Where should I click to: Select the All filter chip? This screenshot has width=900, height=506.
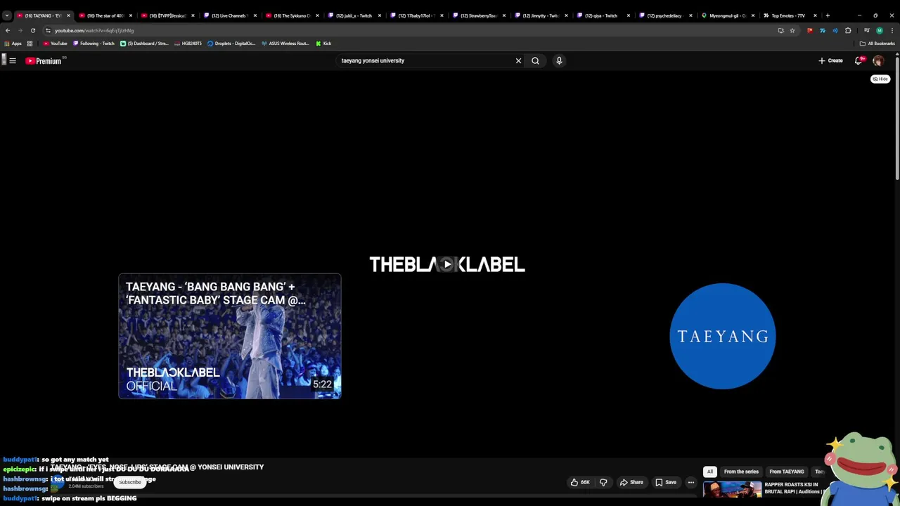point(710,472)
